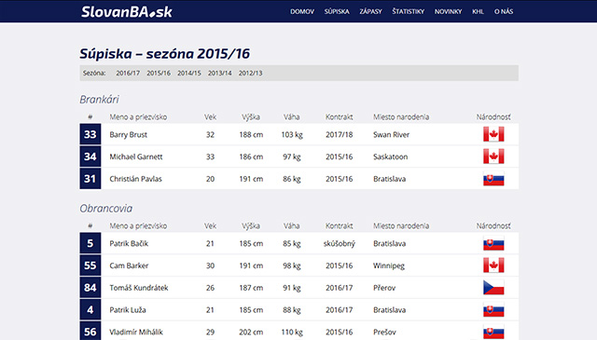Click jersey number 33 badge
The image size is (597, 340).
point(90,134)
